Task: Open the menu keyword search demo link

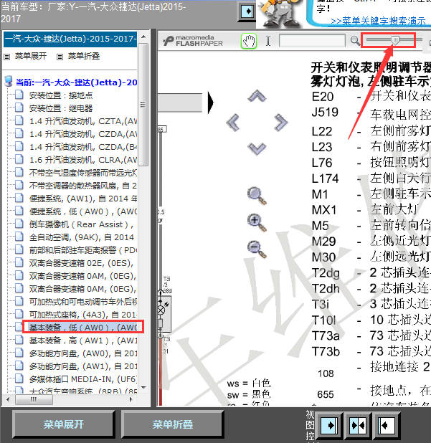Action: (378, 21)
